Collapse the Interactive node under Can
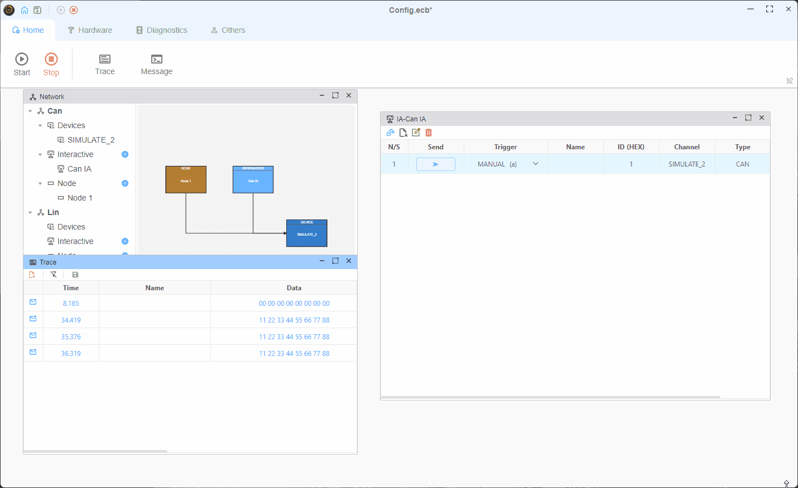Screen dimensions: 798x488 [40, 155]
